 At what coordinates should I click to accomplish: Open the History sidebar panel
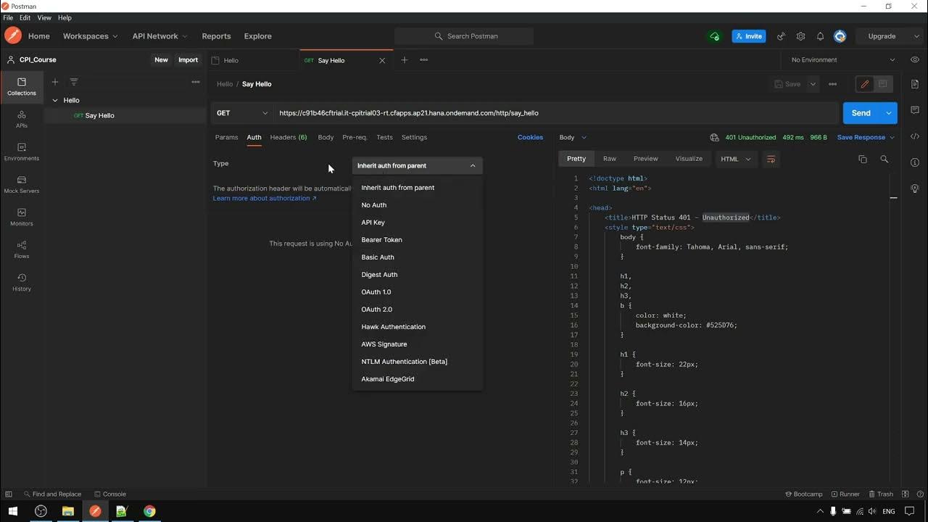(x=22, y=281)
